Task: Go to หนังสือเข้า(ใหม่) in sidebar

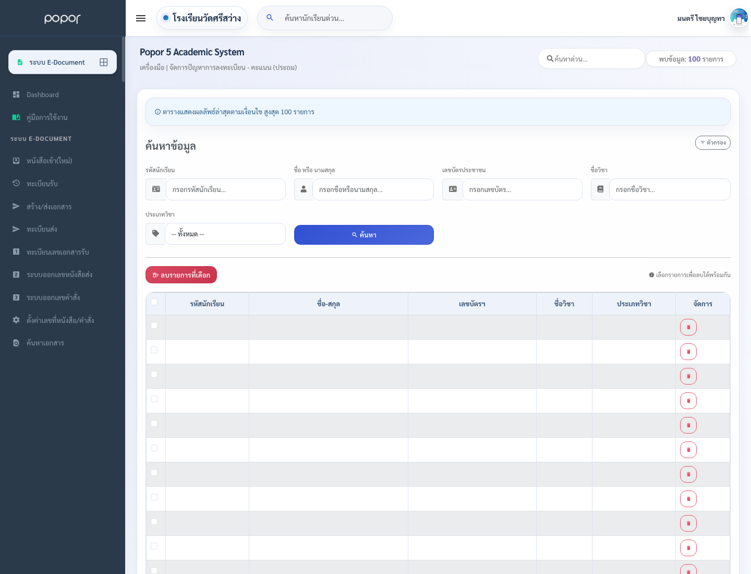Action: click(50, 161)
